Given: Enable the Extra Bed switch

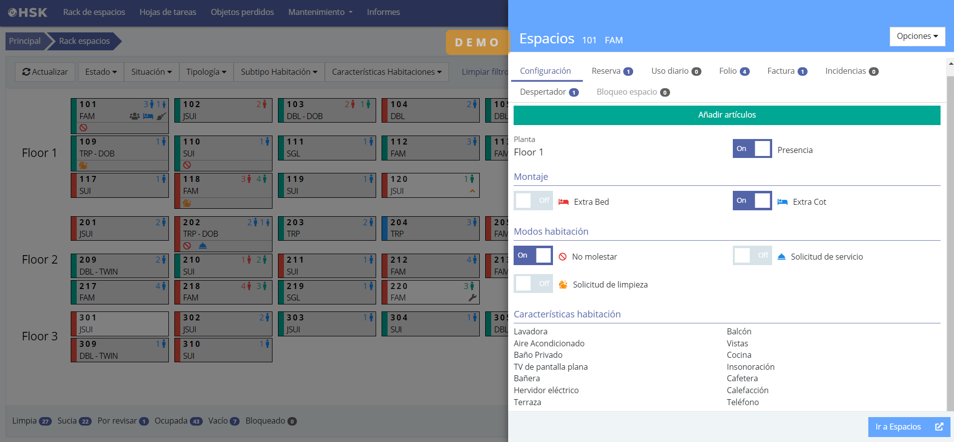Looking at the screenshot, I should click(533, 201).
